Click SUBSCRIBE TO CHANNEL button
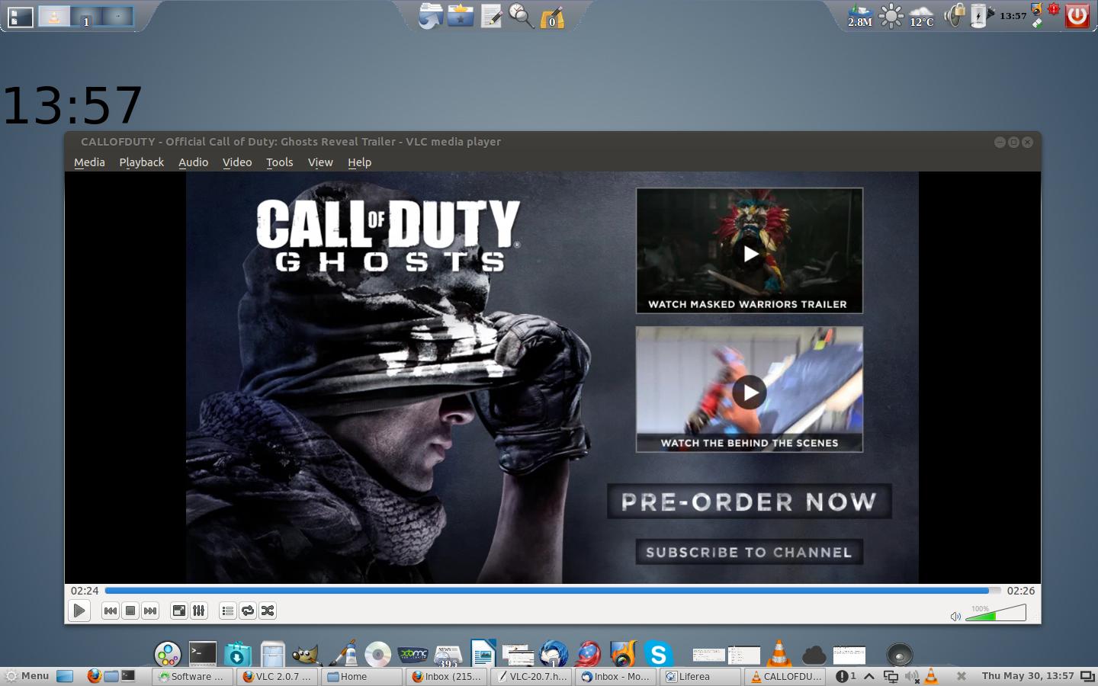 point(749,553)
